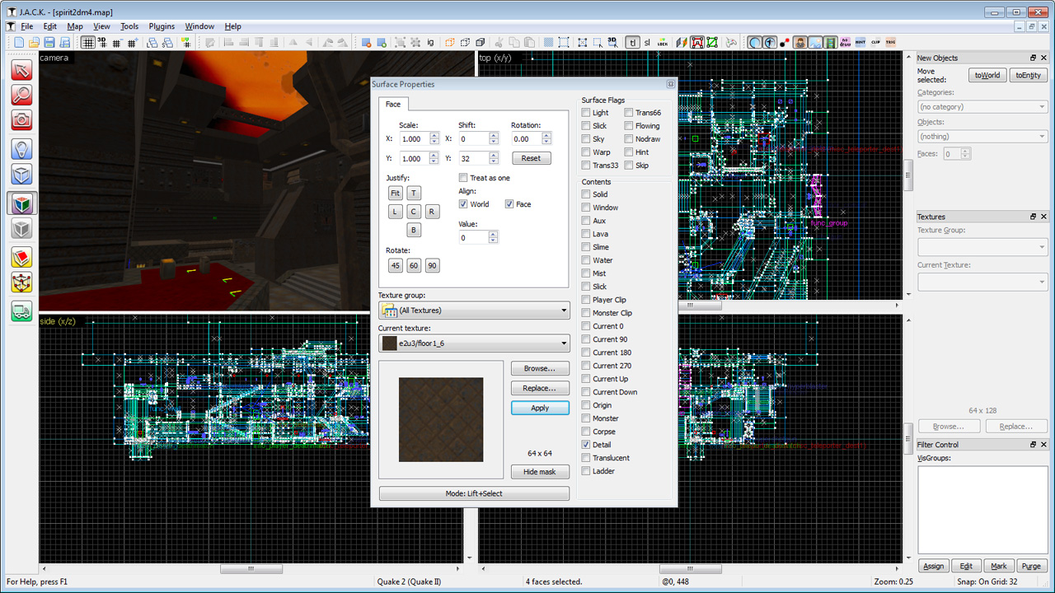The image size is (1055, 593).
Task: Open the Vertex manipulation tool
Action: [21, 282]
